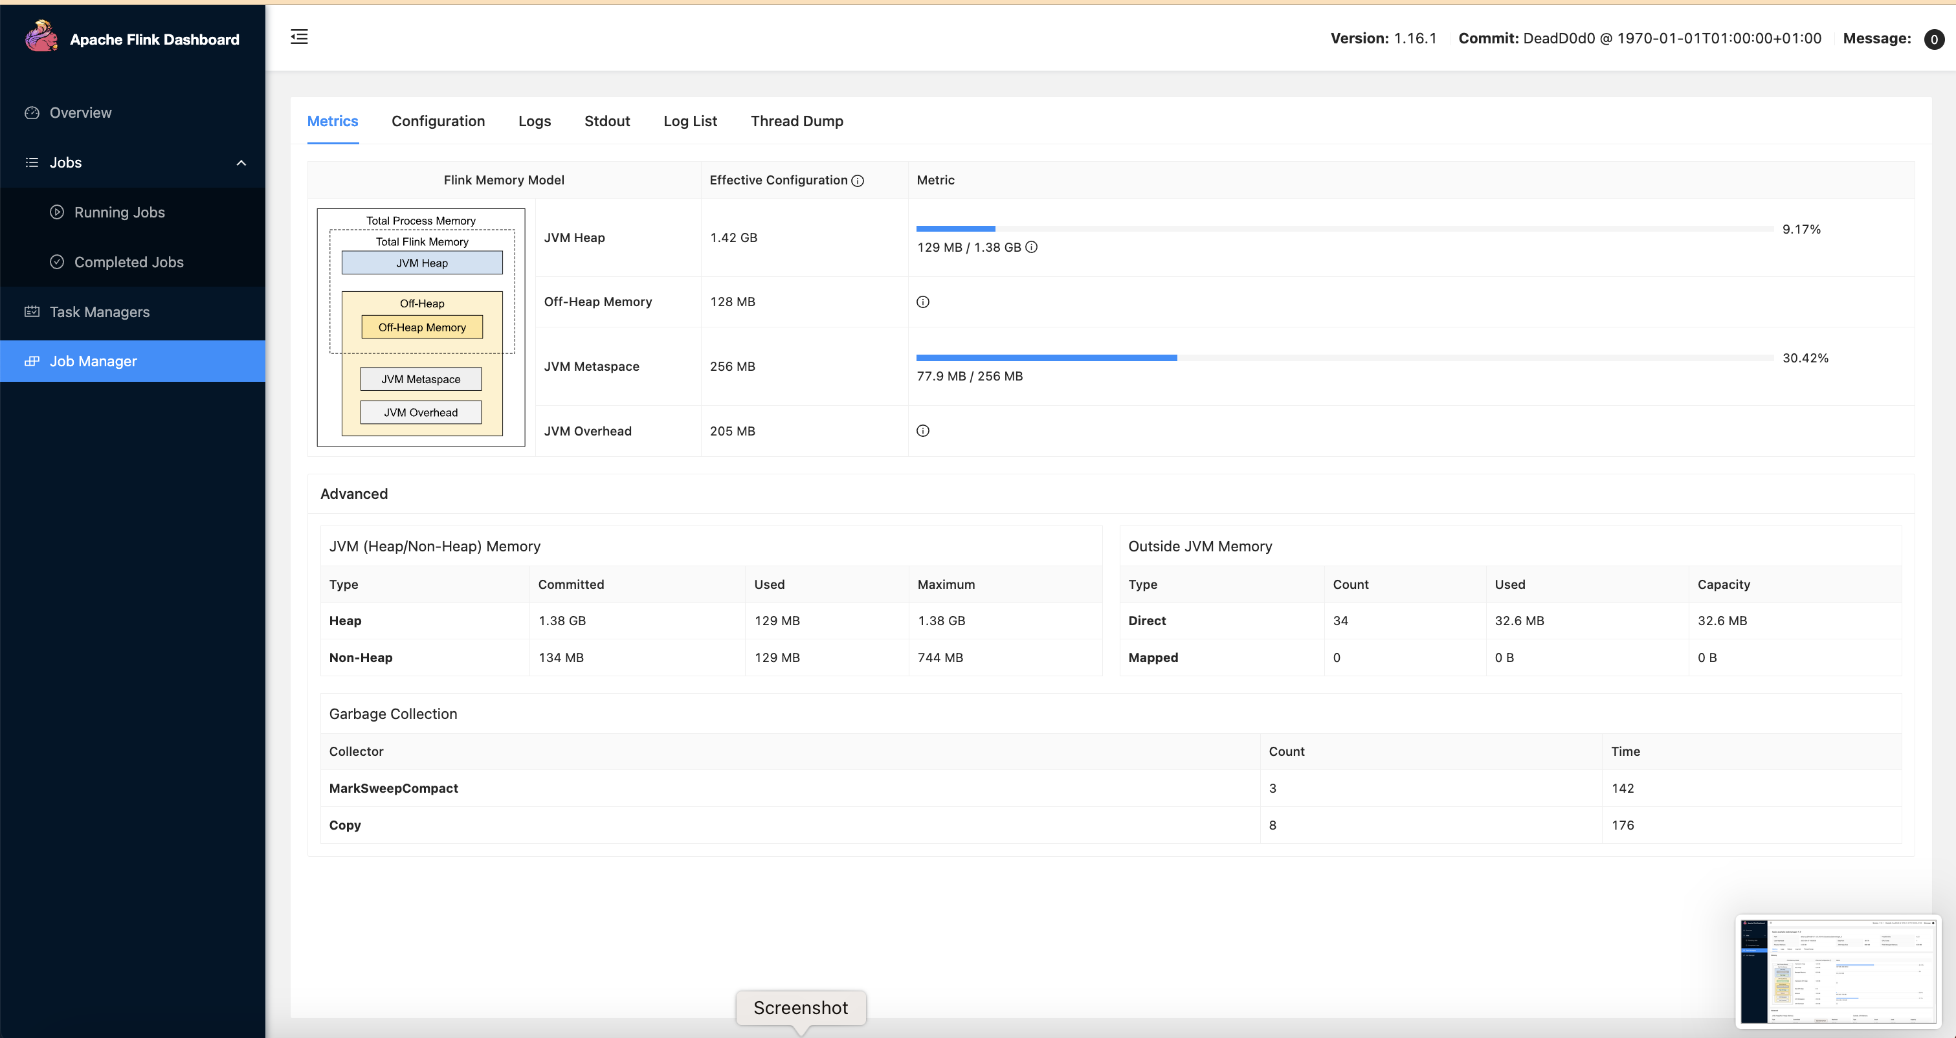Select the Running Jobs play icon
Image resolution: width=1956 pixels, height=1038 pixels.
58,212
